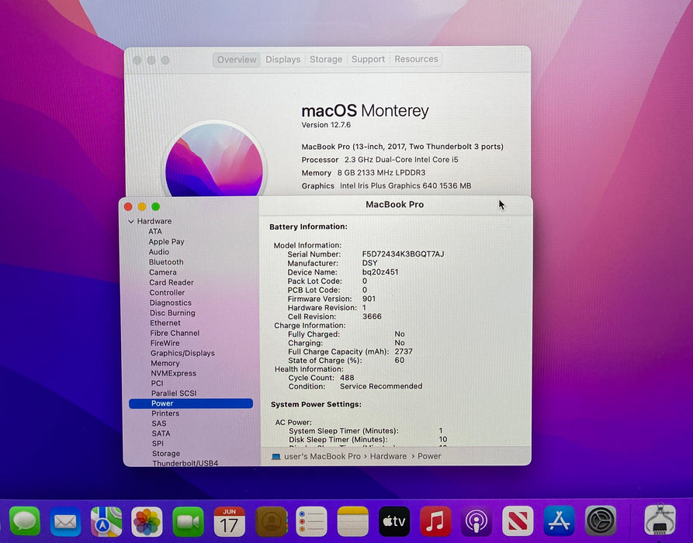Open Reminders from the Dock
Screen dimensions: 693x543
[312, 522]
